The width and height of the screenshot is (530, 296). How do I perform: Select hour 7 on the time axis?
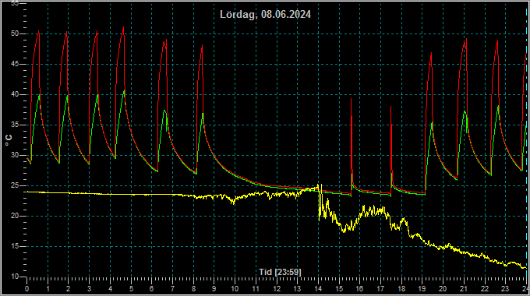click(172, 289)
